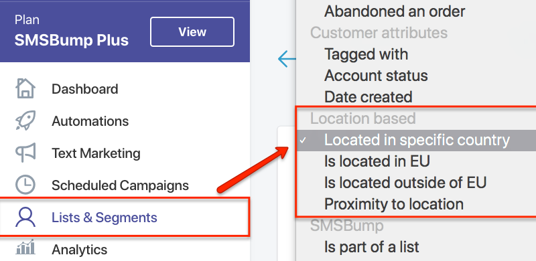Click the blue back arrow icon
536x261 pixels.
click(287, 59)
